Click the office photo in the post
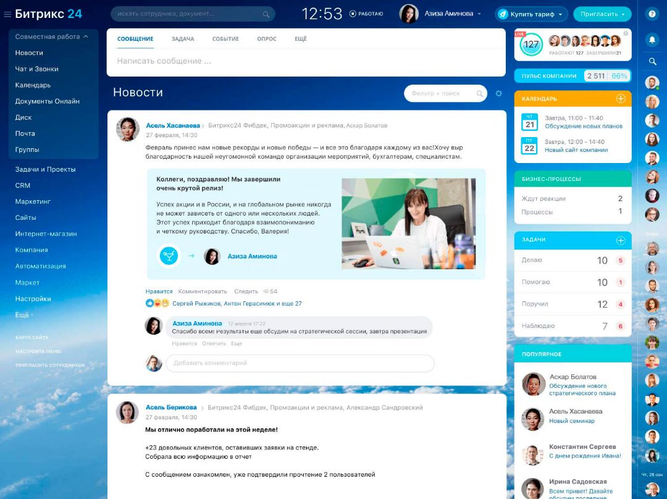The width and height of the screenshot is (667, 499). (x=408, y=224)
